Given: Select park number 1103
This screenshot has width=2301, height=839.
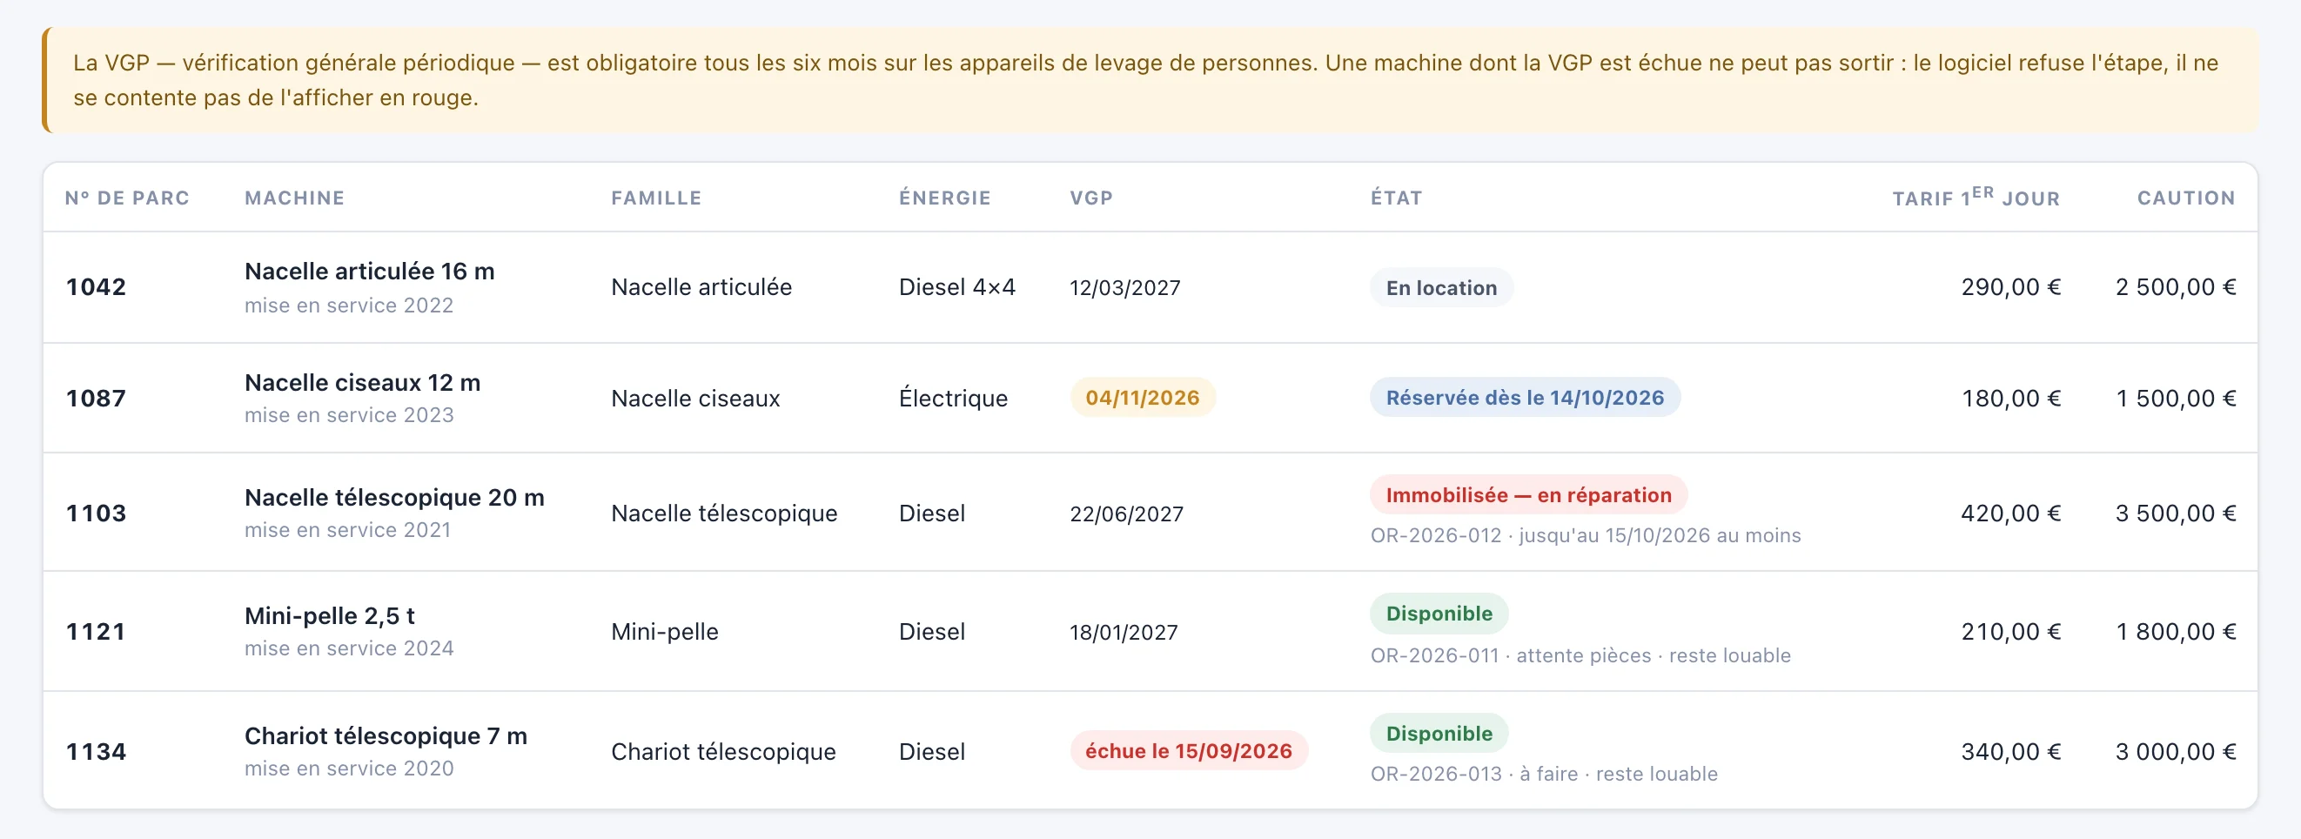Looking at the screenshot, I should (x=97, y=513).
